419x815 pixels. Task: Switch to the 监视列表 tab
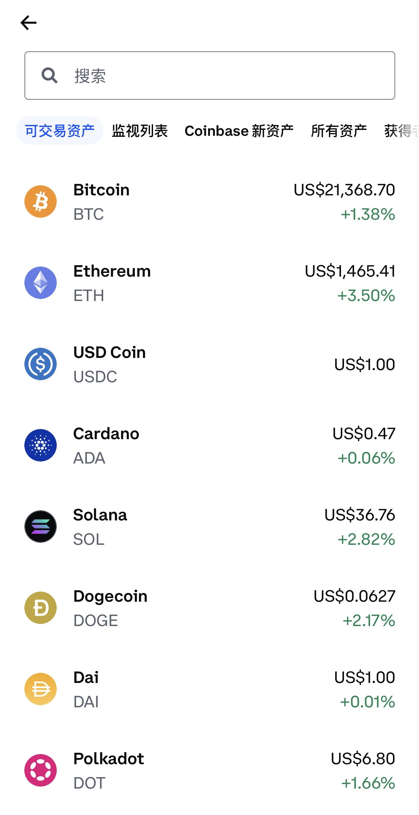pos(140,131)
